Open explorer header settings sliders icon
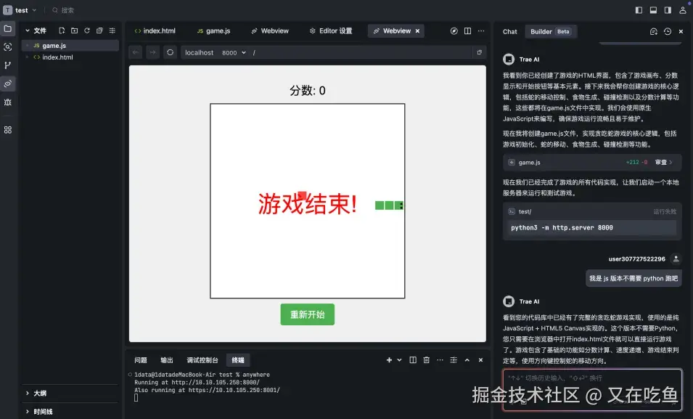The width and height of the screenshot is (693, 419). (112, 30)
